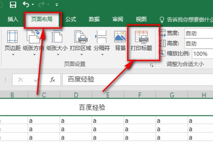Click the Undo arrow icon
Screen dimensions: 213x142
(26, 5)
